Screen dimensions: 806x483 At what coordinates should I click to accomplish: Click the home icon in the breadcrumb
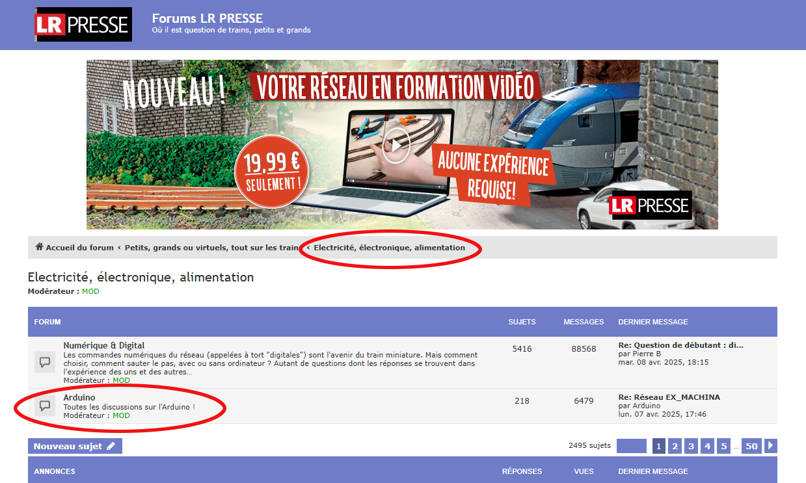pyautogui.click(x=39, y=247)
